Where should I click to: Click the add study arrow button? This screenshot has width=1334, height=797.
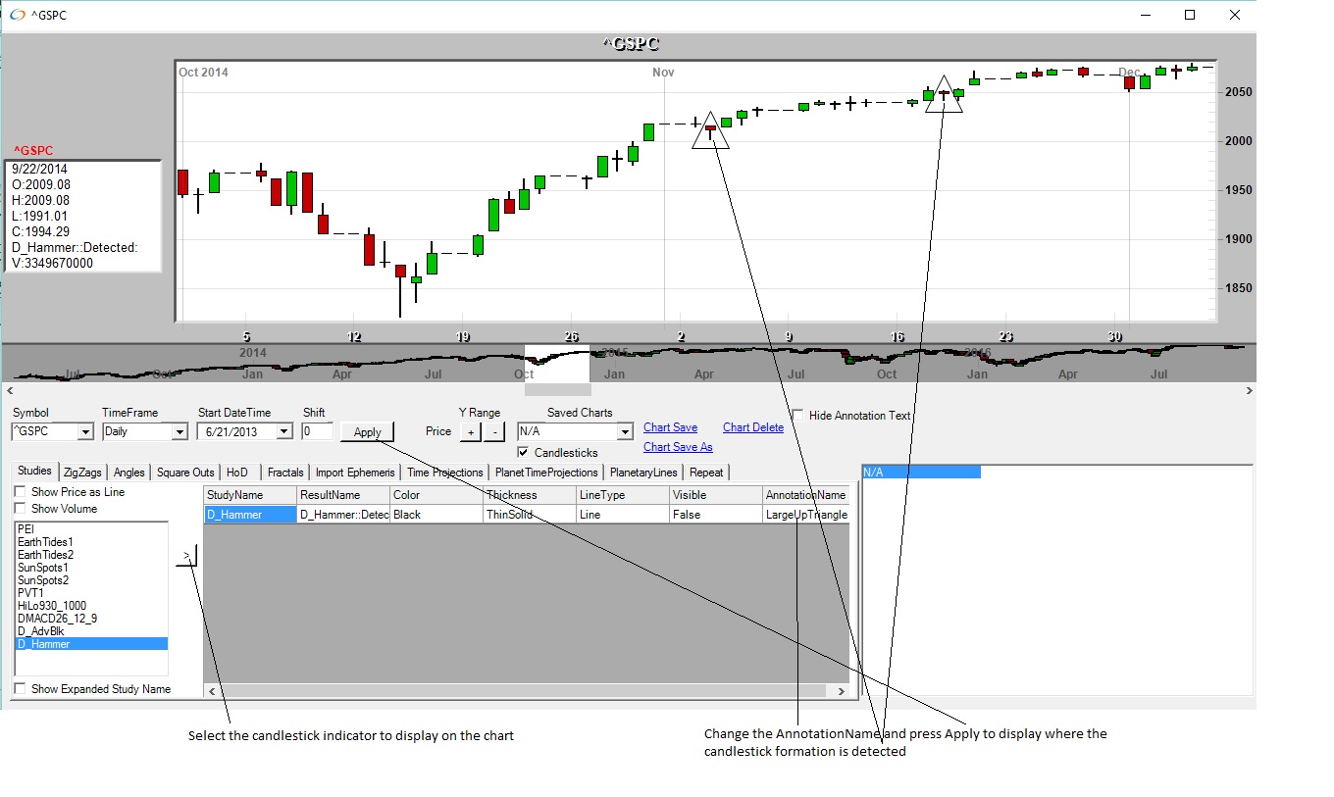click(186, 556)
